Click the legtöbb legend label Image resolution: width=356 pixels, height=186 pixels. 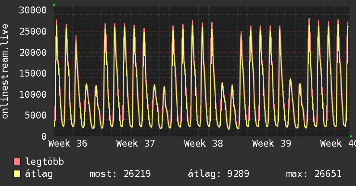44,162
